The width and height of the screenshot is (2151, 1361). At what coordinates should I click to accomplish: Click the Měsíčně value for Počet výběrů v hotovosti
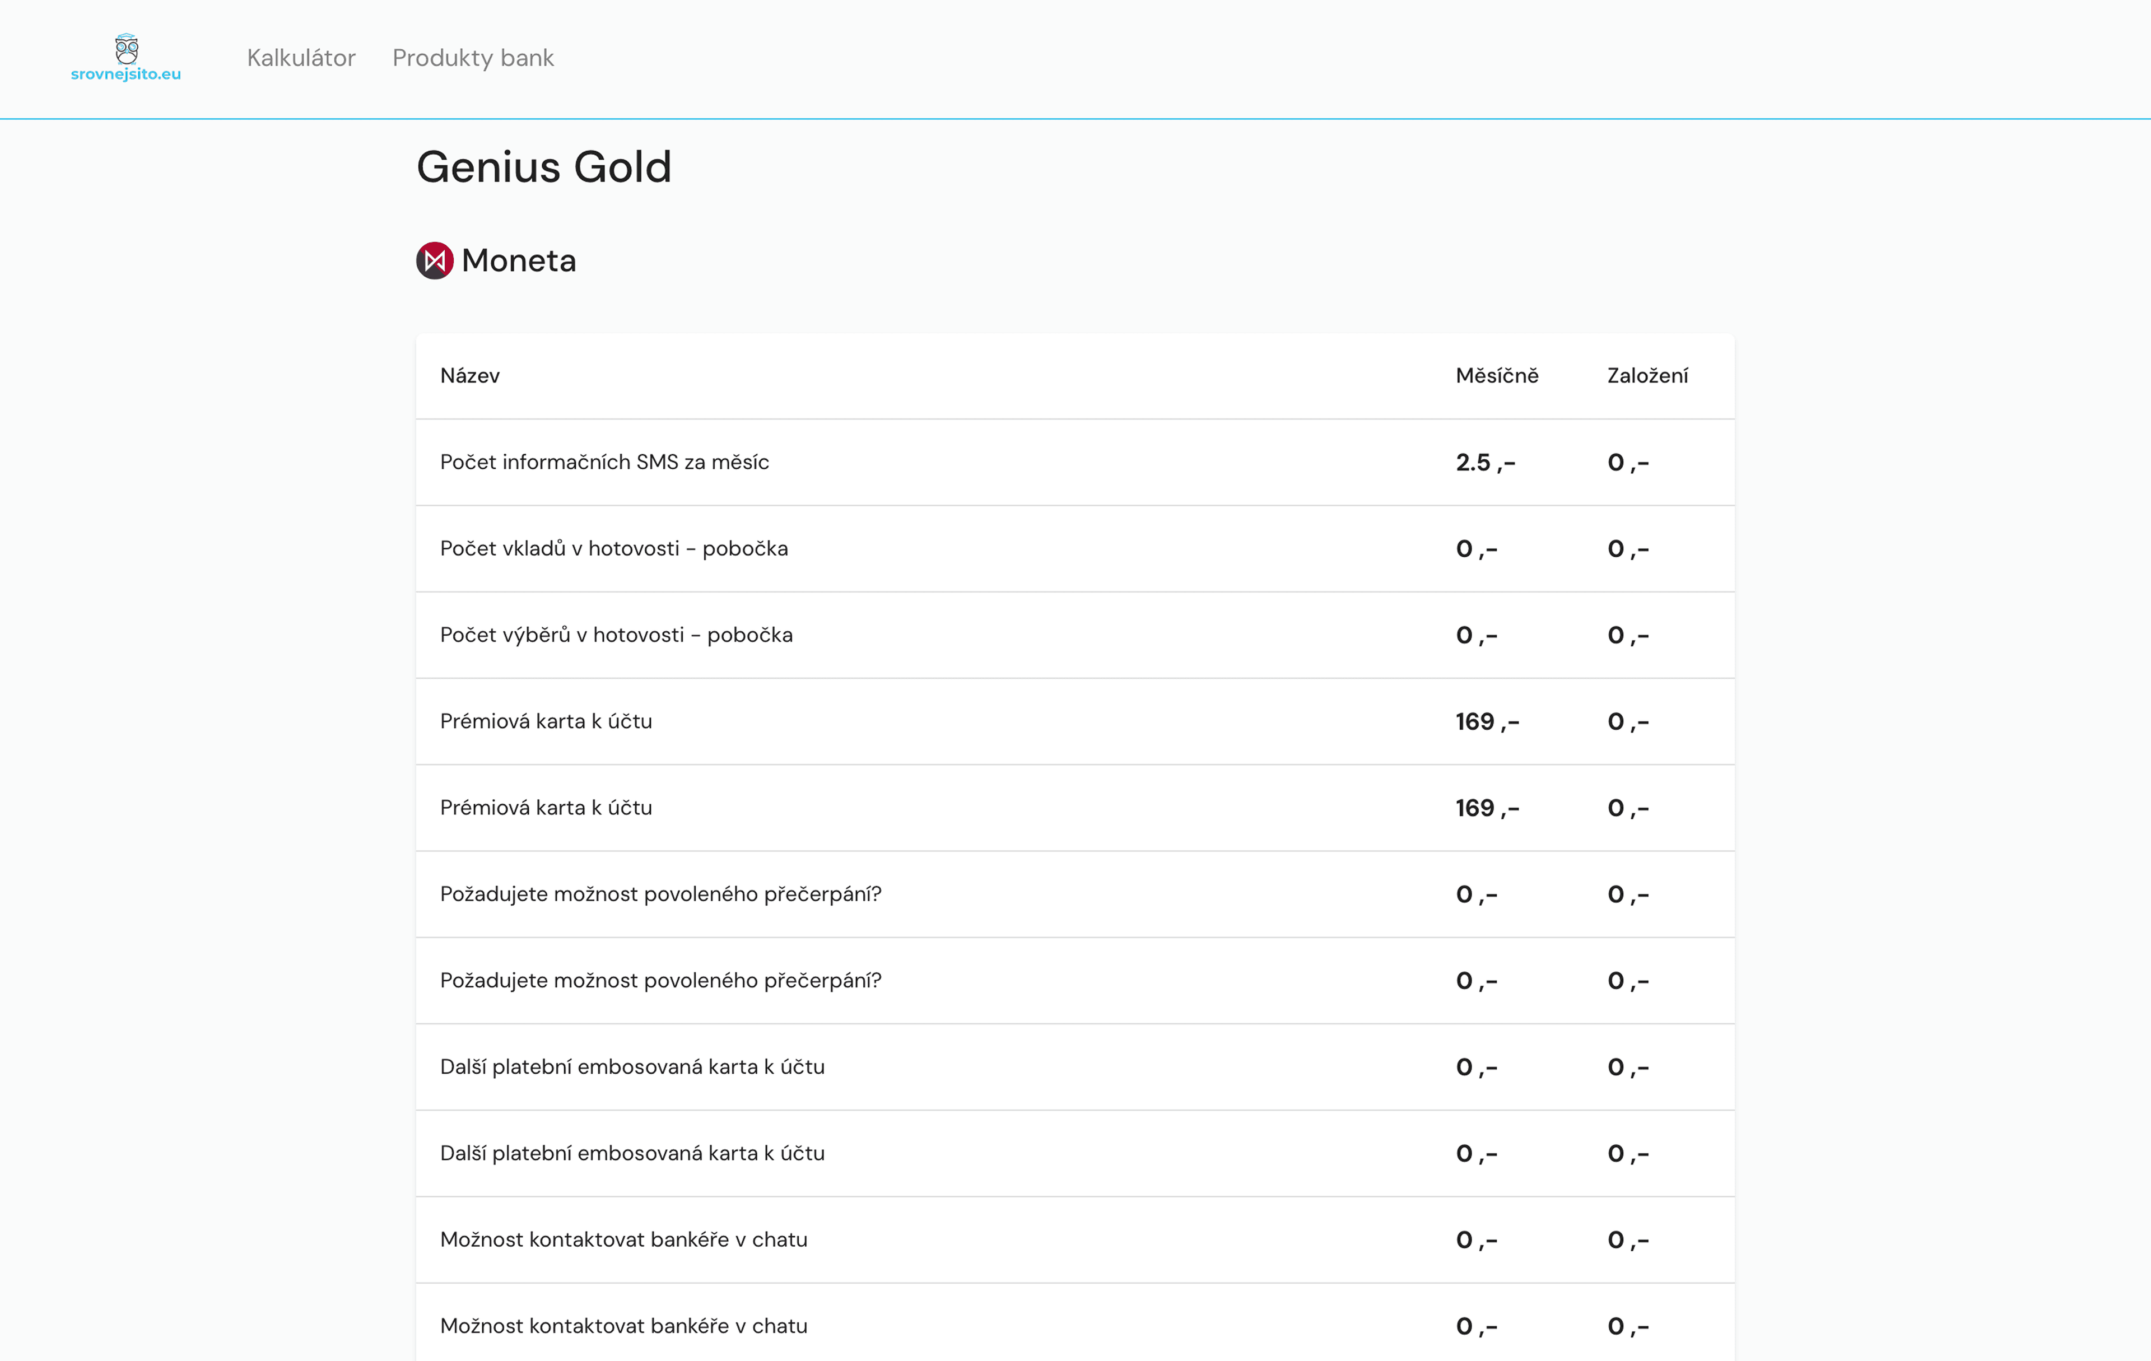[x=1477, y=636]
